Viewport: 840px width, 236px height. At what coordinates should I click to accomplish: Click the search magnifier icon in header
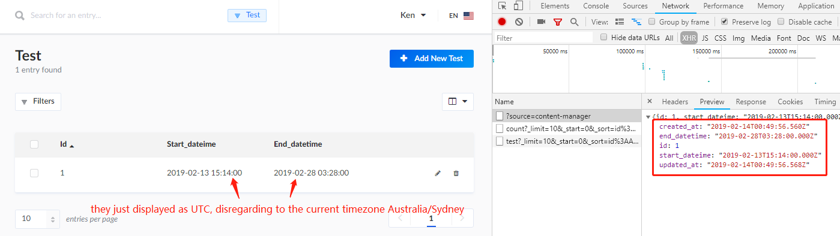click(20, 15)
